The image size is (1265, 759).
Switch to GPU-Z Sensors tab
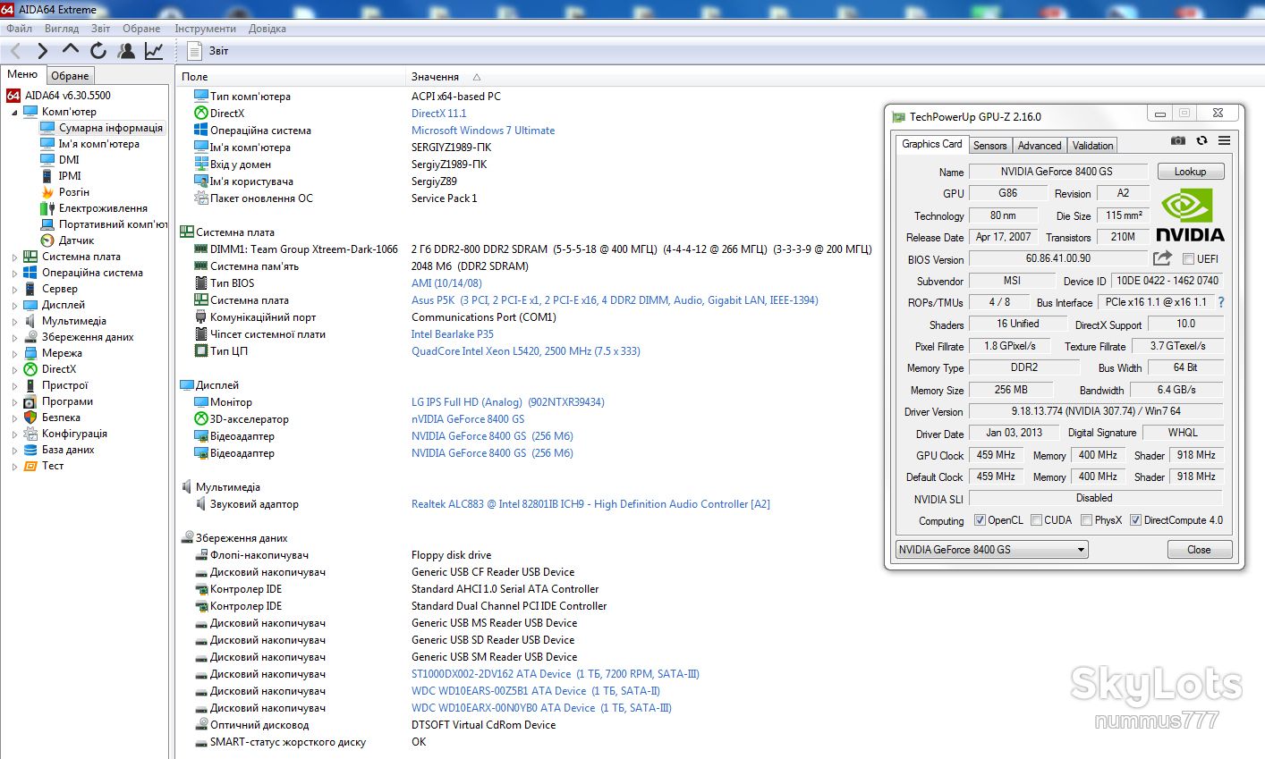click(989, 146)
